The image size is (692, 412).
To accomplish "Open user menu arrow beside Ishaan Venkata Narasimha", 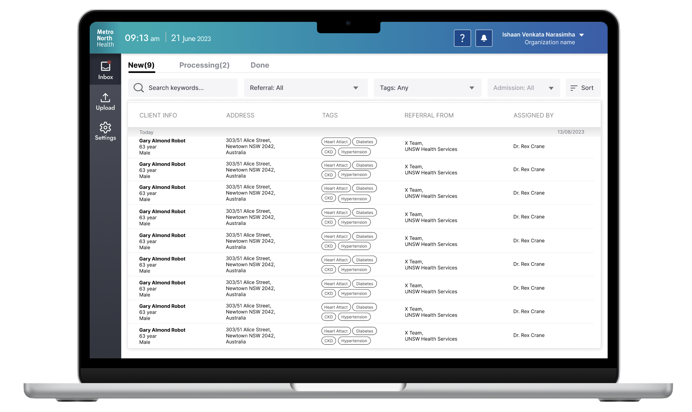I will coord(582,35).
